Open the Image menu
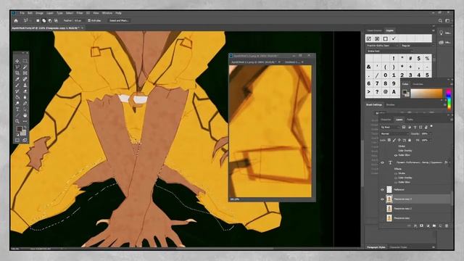The height and width of the screenshot is (261, 464). coord(39,13)
